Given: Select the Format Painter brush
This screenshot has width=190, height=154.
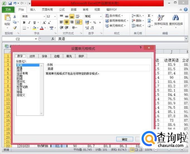Looking at the screenshot, I should tap(15, 28).
